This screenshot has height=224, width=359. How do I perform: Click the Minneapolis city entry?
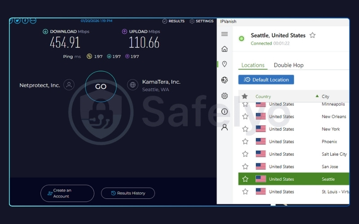333,104
